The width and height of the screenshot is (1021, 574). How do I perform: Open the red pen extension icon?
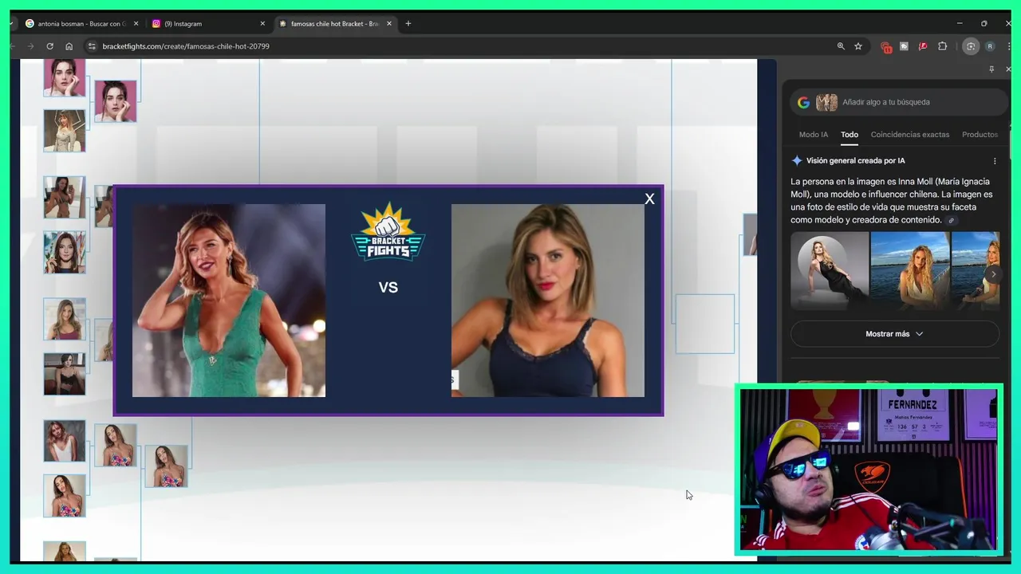(x=923, y=46)
